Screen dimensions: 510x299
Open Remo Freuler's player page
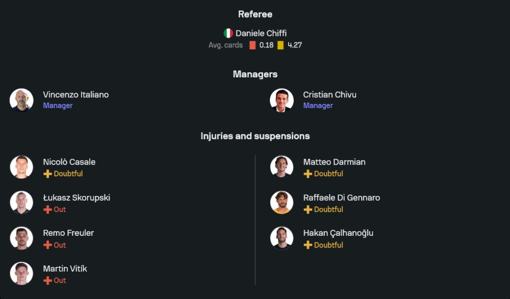point(68,233)
